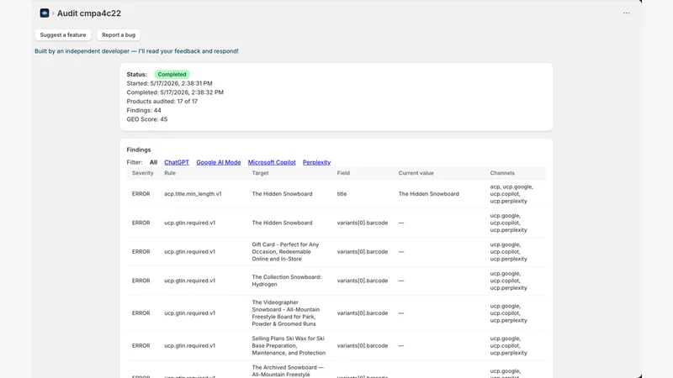
Task: Click channels cell in Ski Wax row
Action: pyautogui.click(x=509, y=346)
